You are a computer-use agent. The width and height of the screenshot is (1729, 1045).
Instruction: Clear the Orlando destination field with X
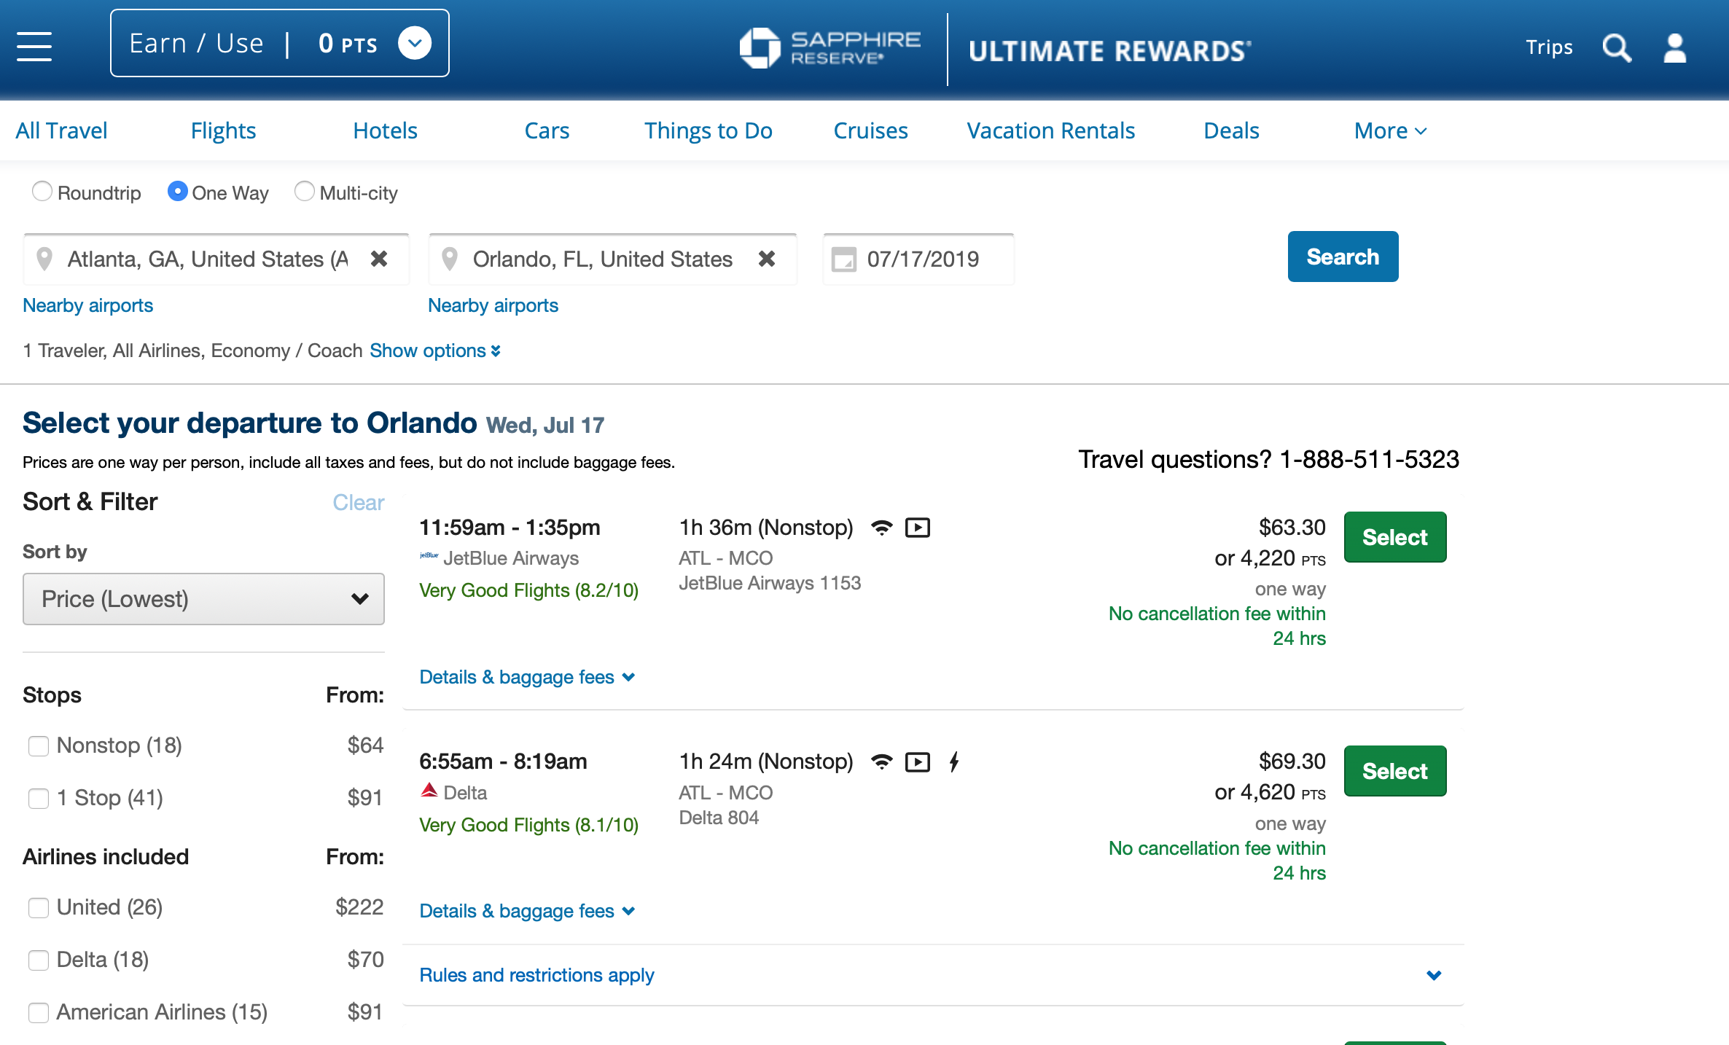click(x=767, y=259)
